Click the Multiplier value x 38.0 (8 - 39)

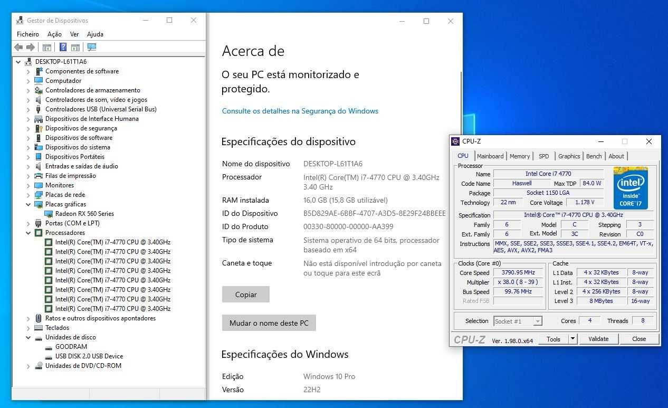(518, 282)
